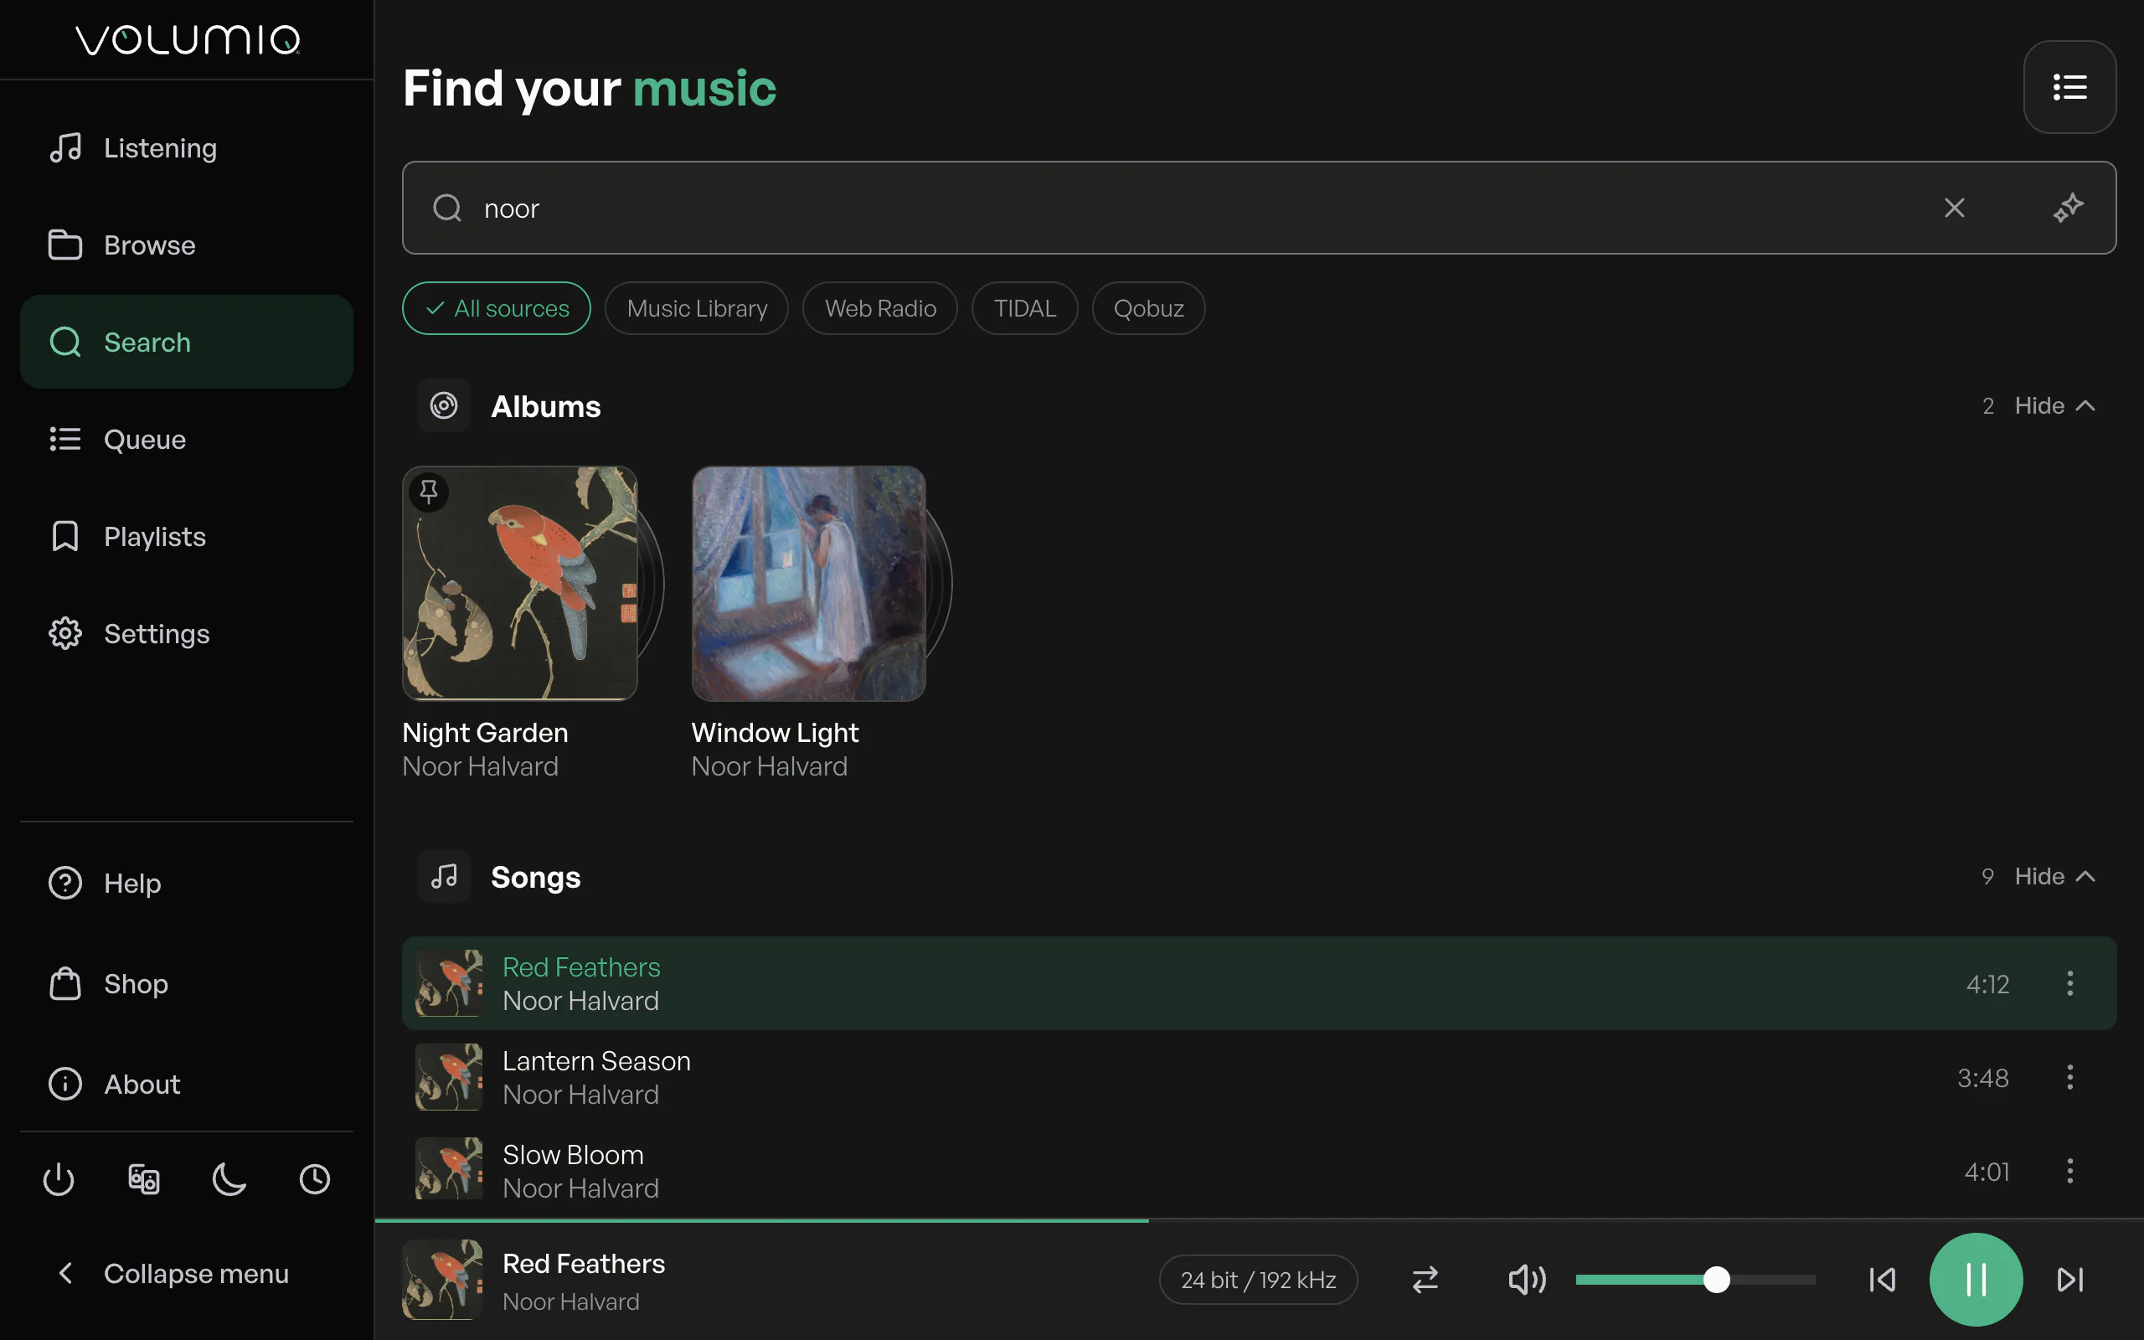Screen dimensions: 2144x1340
Task: Open Playlists in the sidebar
Action: [x=186, y=536]
